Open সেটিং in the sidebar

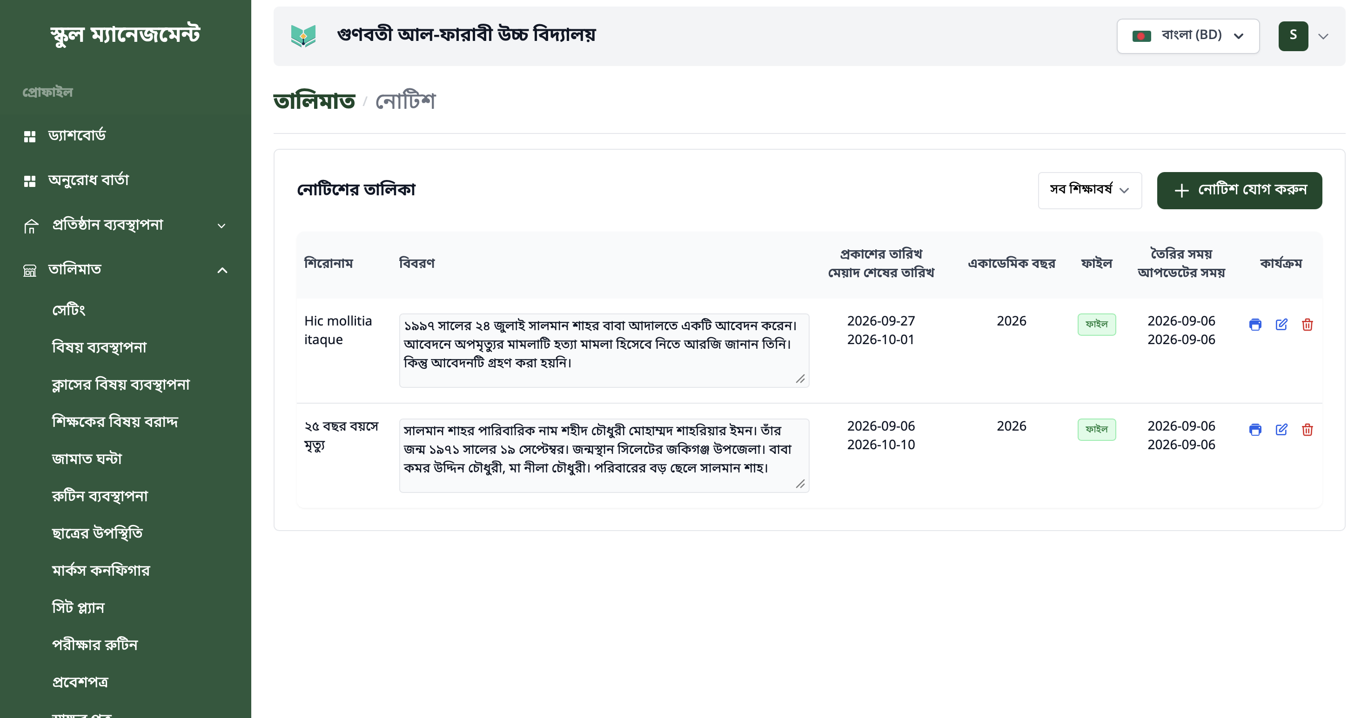68,310
